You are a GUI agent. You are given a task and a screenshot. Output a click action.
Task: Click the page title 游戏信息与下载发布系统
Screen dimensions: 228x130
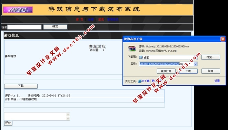coord(94,9)
